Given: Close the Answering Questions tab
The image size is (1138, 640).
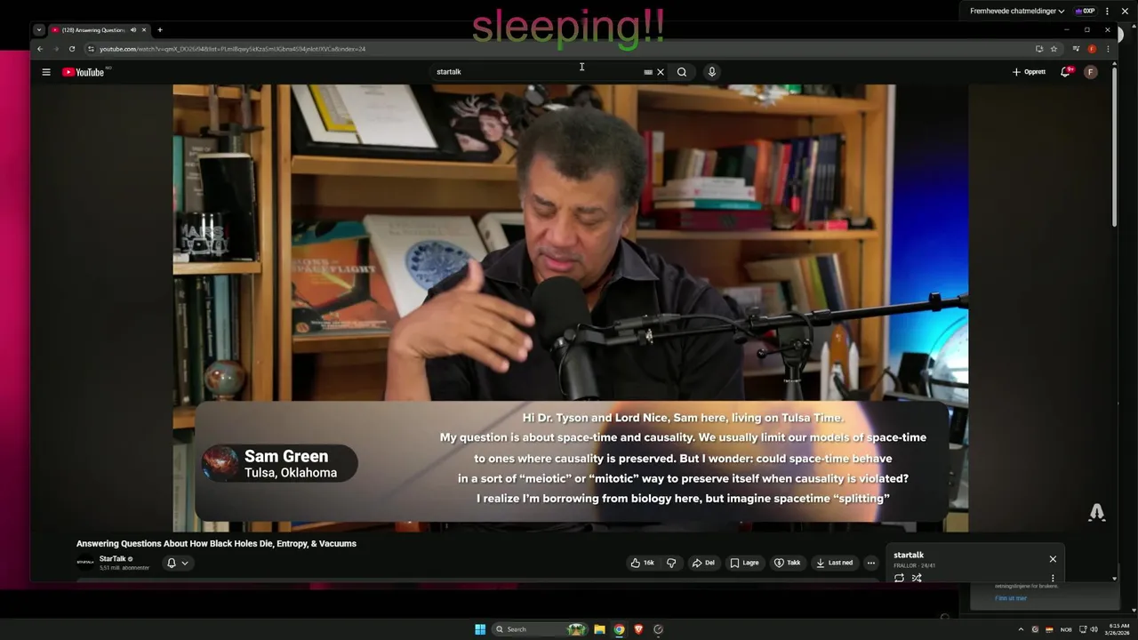Looking at the screenshot, I should tap(144, 30).
